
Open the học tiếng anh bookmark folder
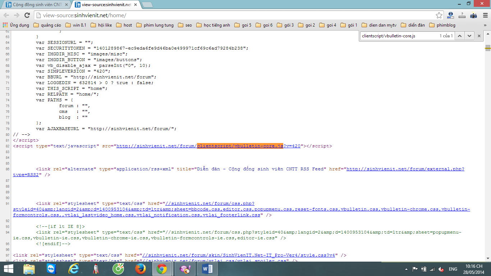coord(213,25)
